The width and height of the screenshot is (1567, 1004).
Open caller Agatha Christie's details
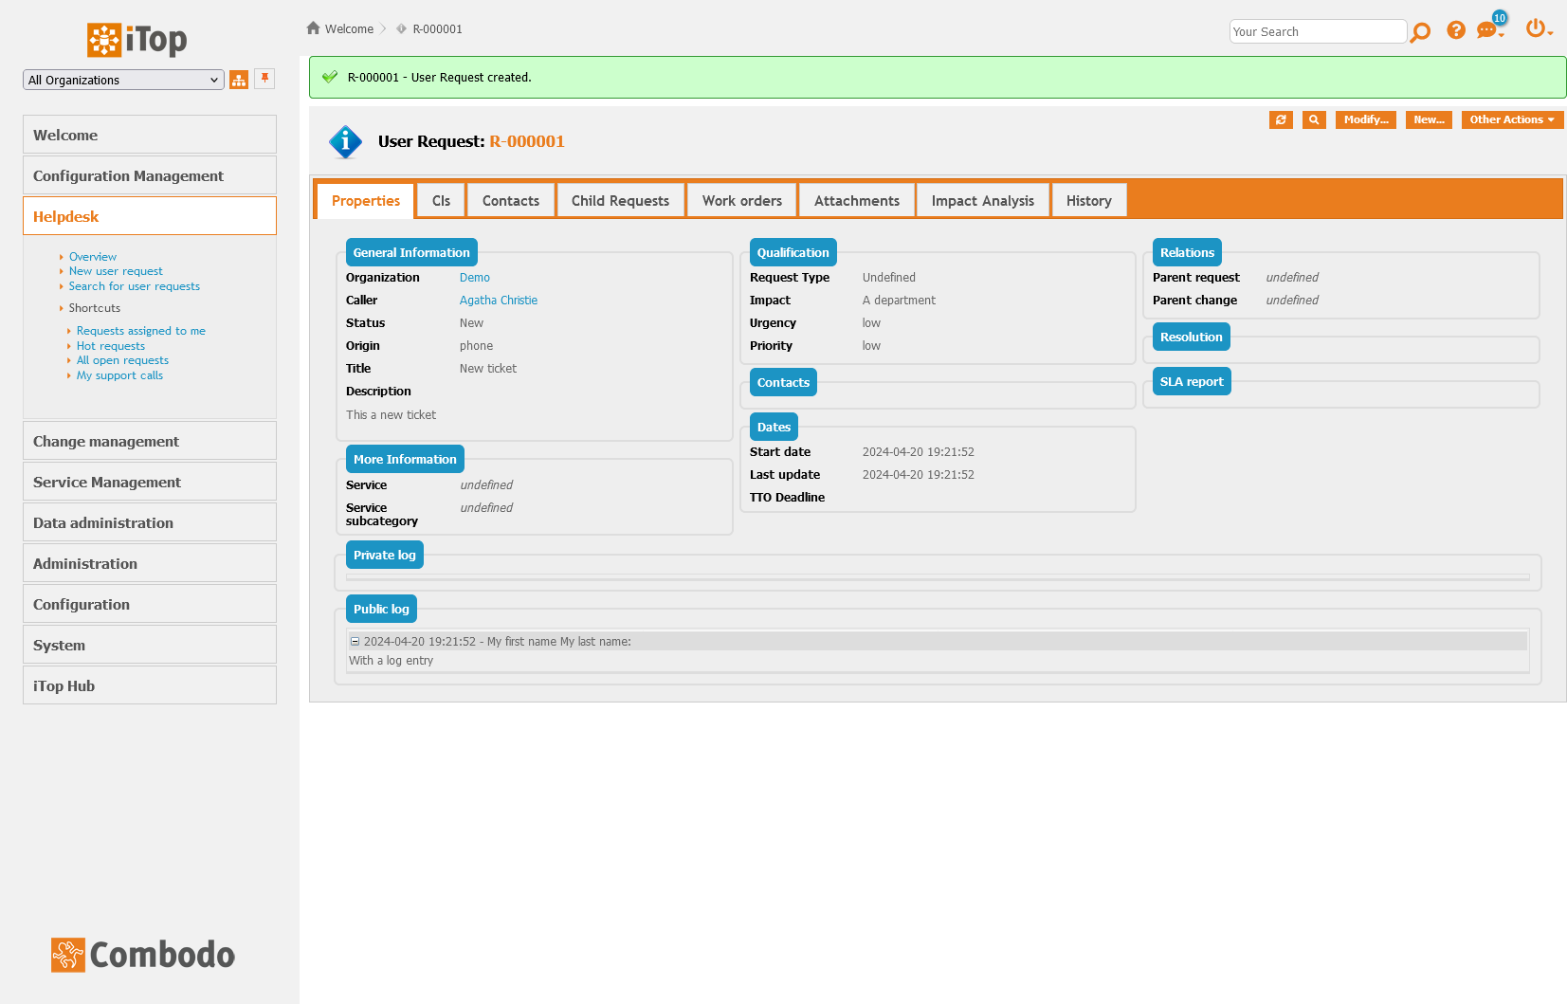[x=498, y=300]
